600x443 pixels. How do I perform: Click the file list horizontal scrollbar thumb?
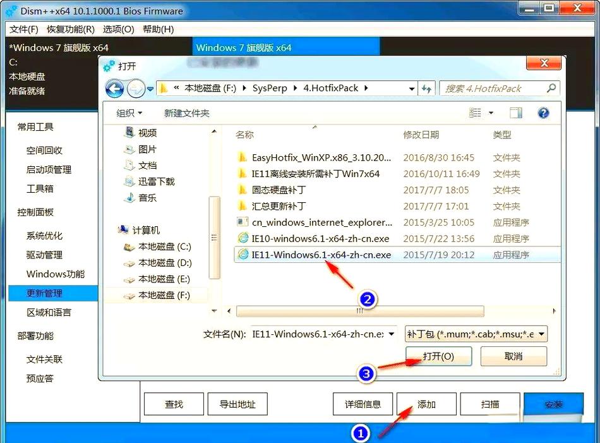click(x=360, y=311)
